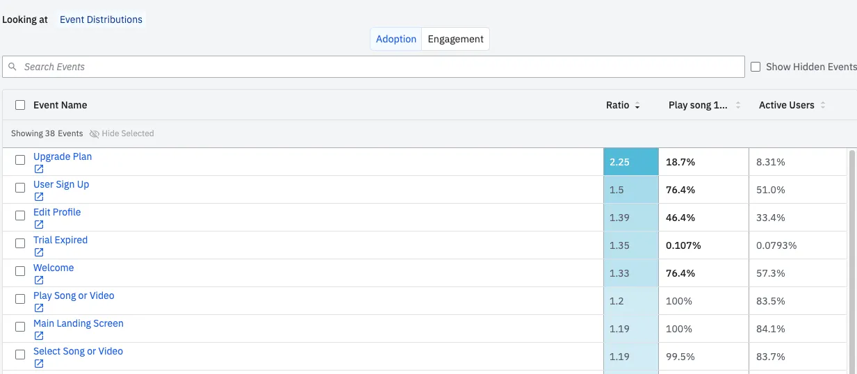Click the 83.7% Active Users value

(771, 357)
